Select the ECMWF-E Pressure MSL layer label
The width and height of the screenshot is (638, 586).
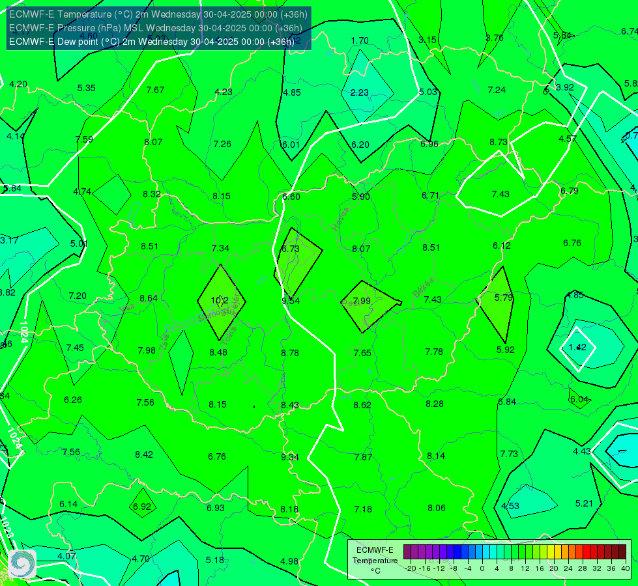(156, 28)
